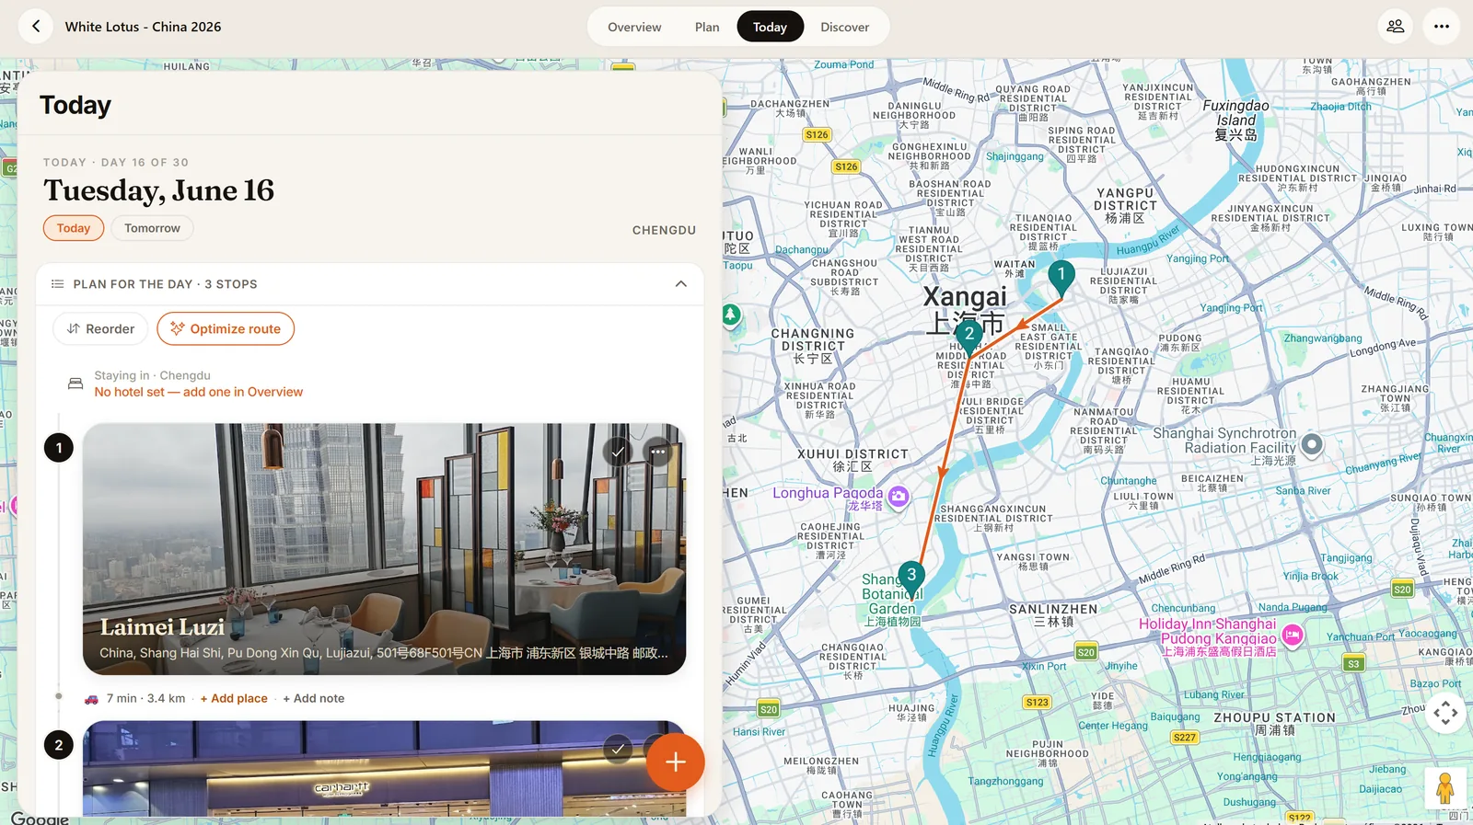Screen dimensions: 1473x825
Task: Click the stop number 1 badge
Action: pyautogui.click(x=59, y=448)
